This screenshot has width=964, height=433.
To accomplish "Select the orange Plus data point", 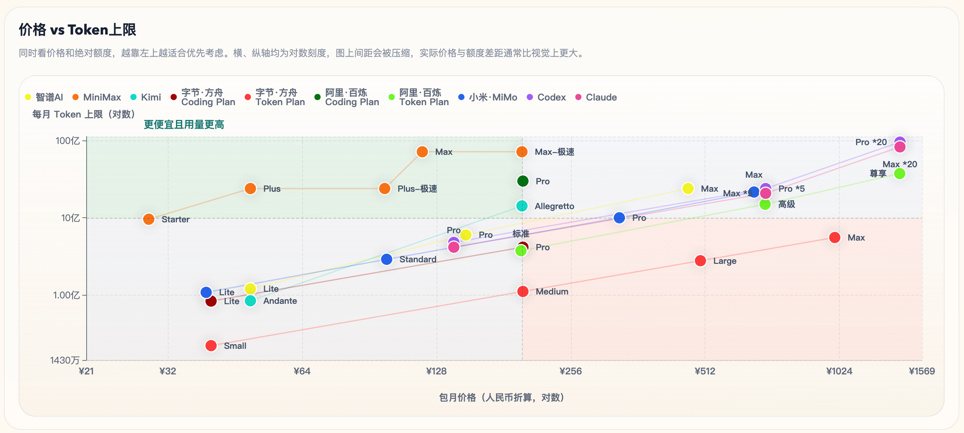I will point(251,189).
